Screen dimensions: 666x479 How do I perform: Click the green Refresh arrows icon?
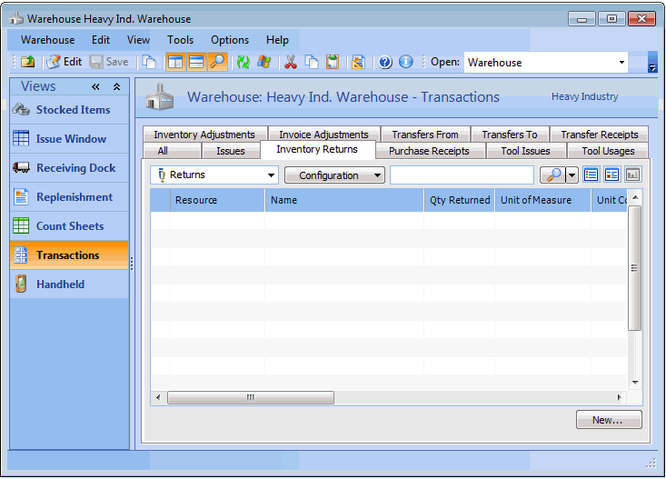pyautogui.click(x=243, y=62)
